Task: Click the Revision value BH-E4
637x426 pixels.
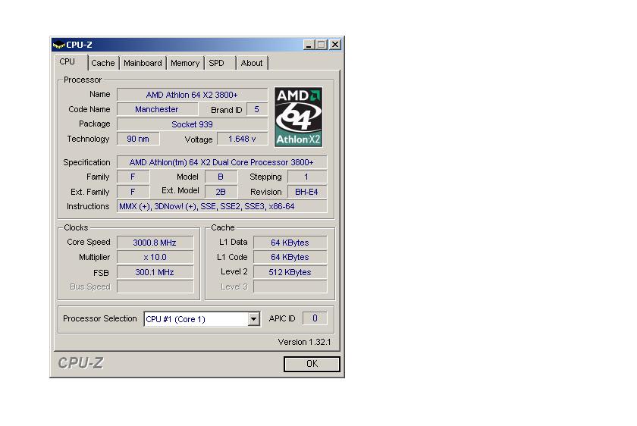Action: coord(306,192)
